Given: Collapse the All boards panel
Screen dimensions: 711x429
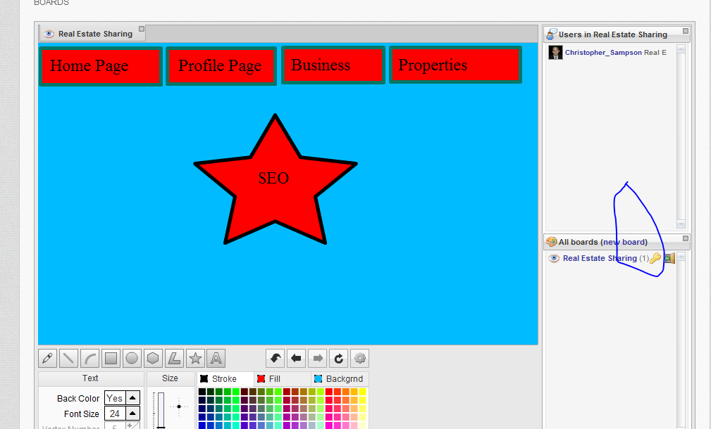Looking at the screenshot, I should tap(686, 238).
